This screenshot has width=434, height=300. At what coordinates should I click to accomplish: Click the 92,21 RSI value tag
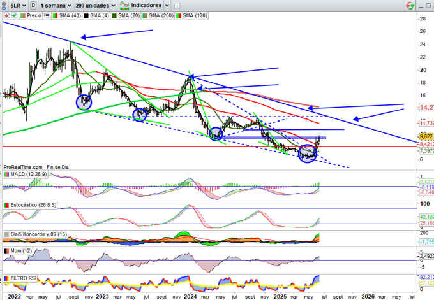coord(426,277)
